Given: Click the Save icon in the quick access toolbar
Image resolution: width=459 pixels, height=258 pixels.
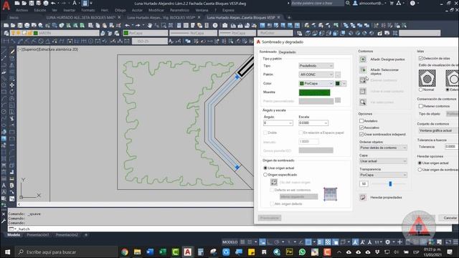Looking at the screenshot, I should pyautogui.click(x=32, y=3).
